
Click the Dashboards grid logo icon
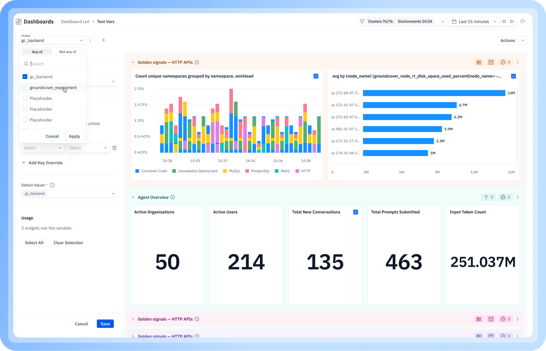pyautogui.click(x=18, y=22)
